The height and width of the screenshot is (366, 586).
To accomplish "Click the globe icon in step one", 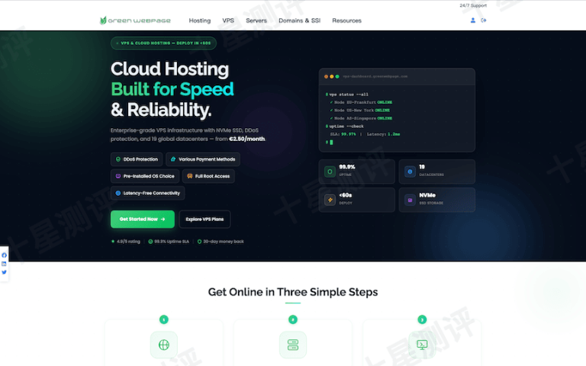I will tap(163, 345).
